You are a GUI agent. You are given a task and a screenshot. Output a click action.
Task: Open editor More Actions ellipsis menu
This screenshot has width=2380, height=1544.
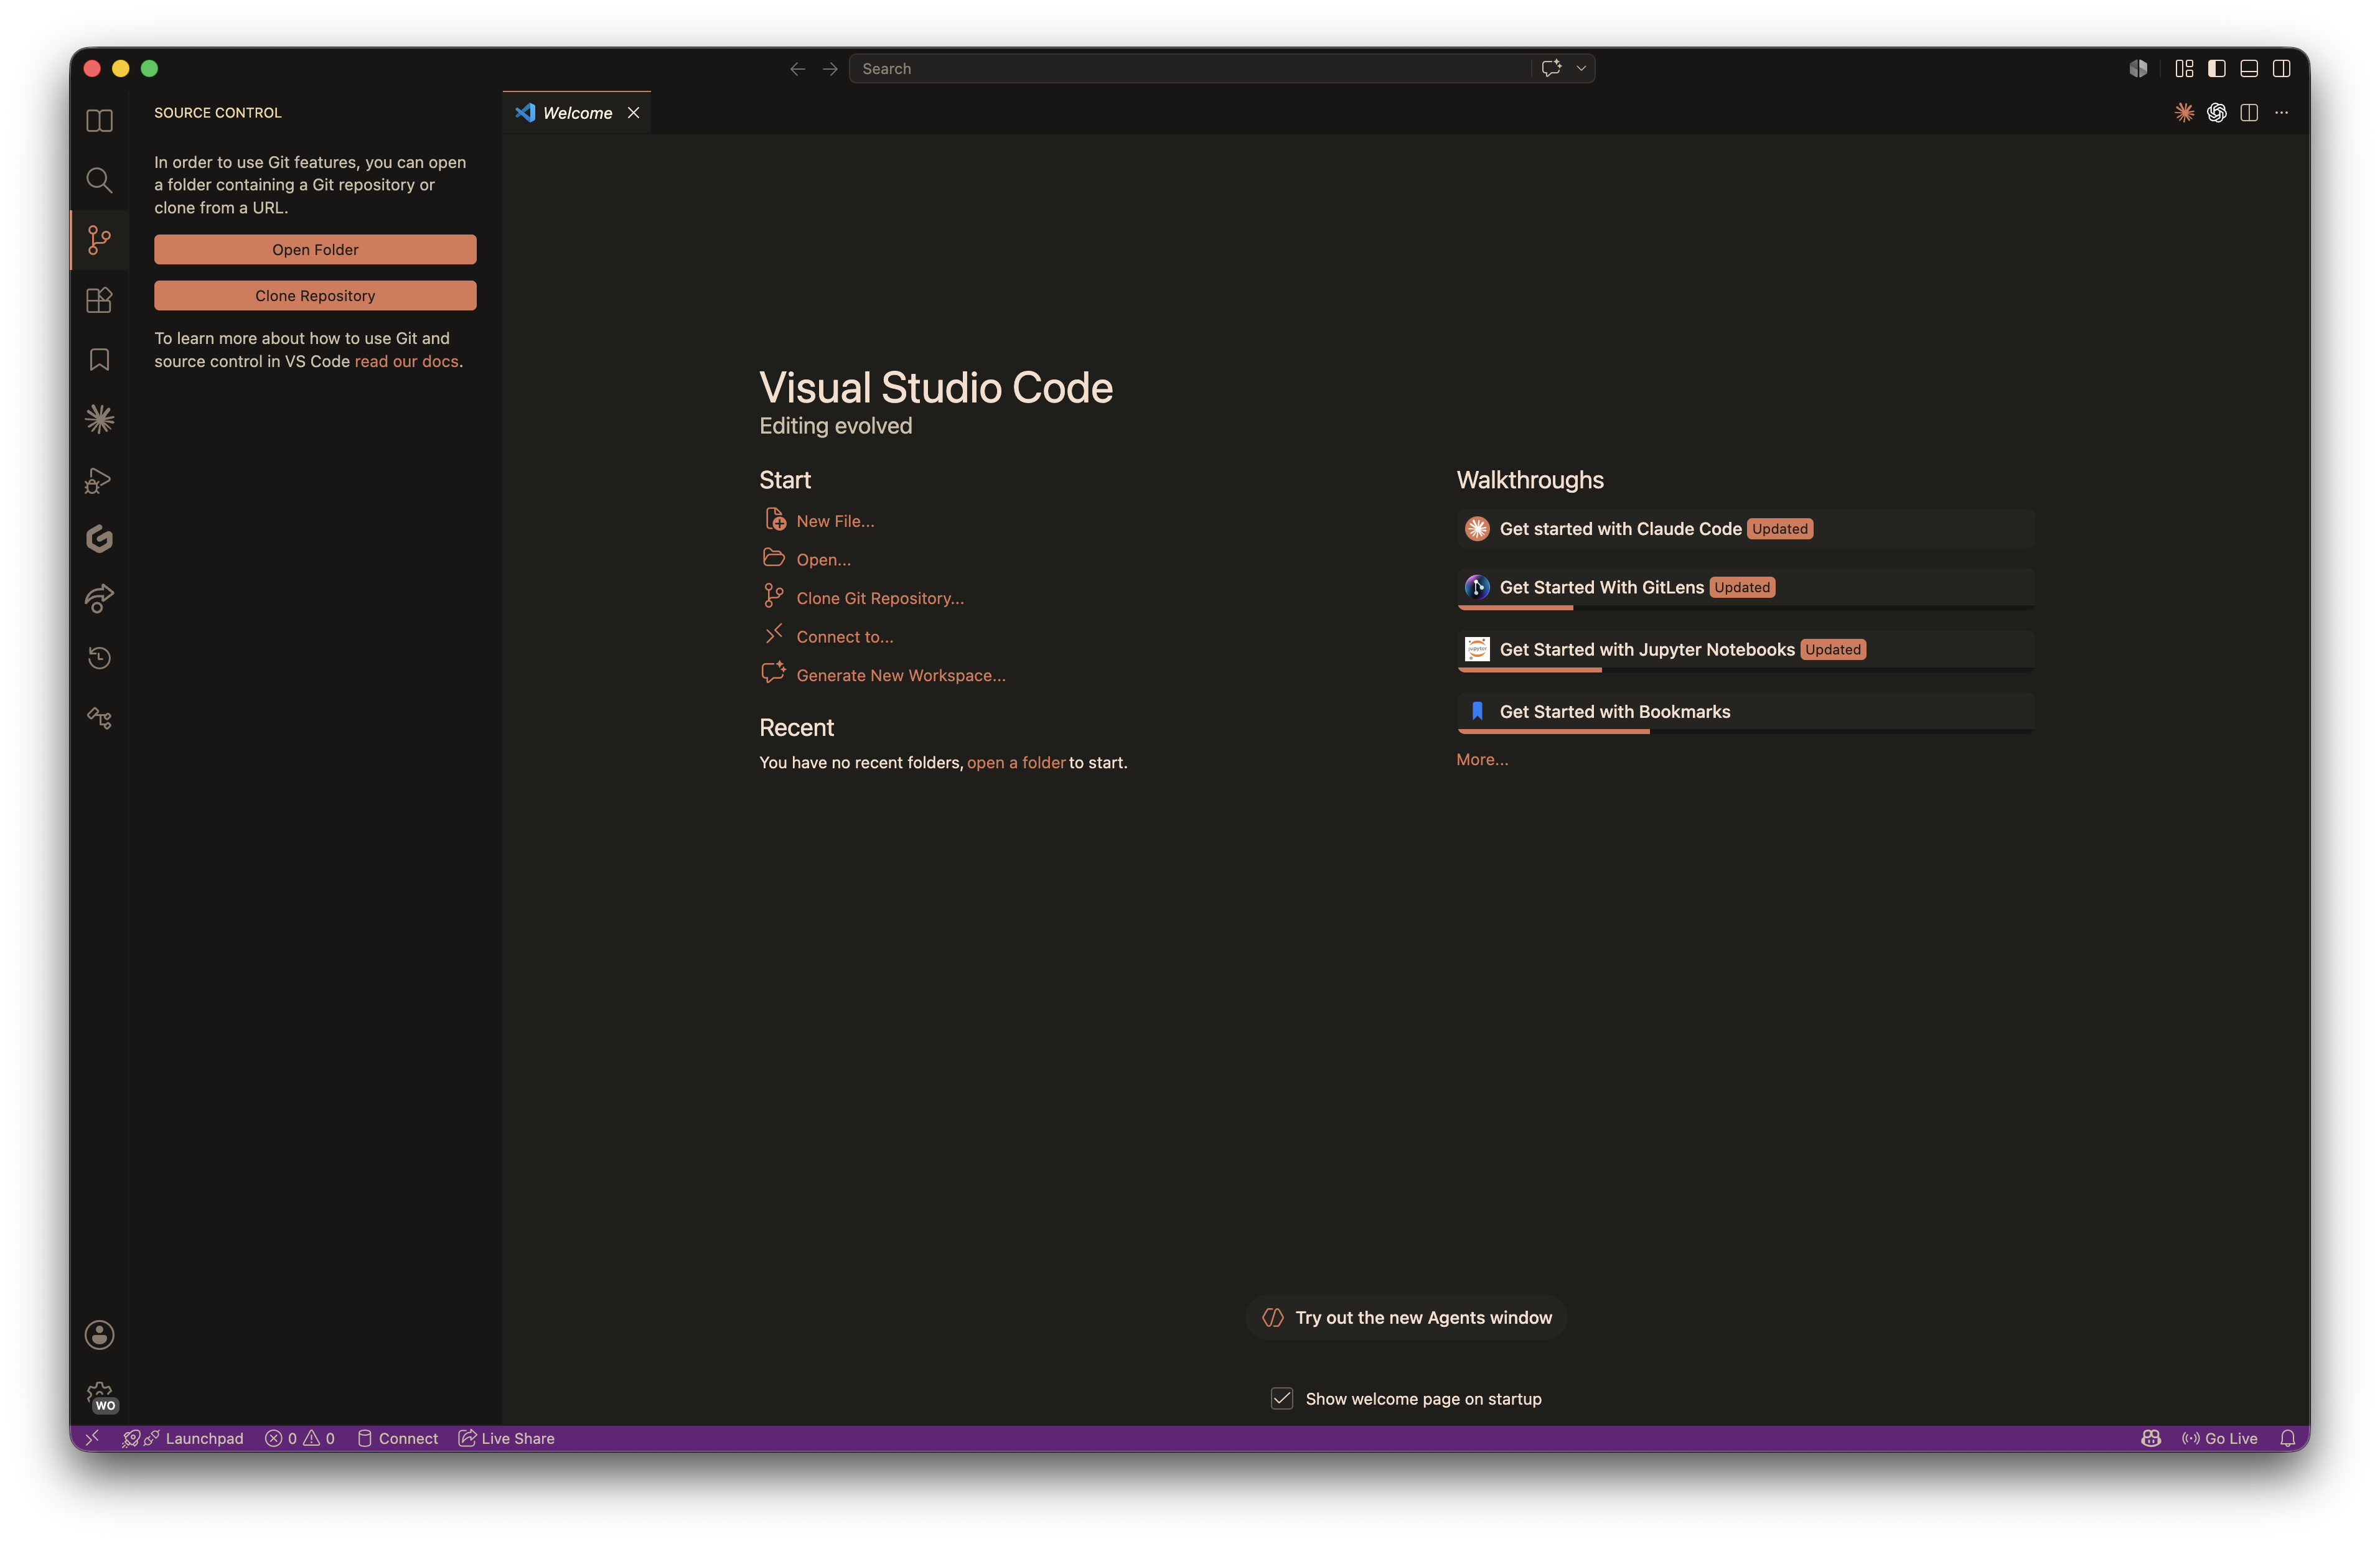point(2281,113)
